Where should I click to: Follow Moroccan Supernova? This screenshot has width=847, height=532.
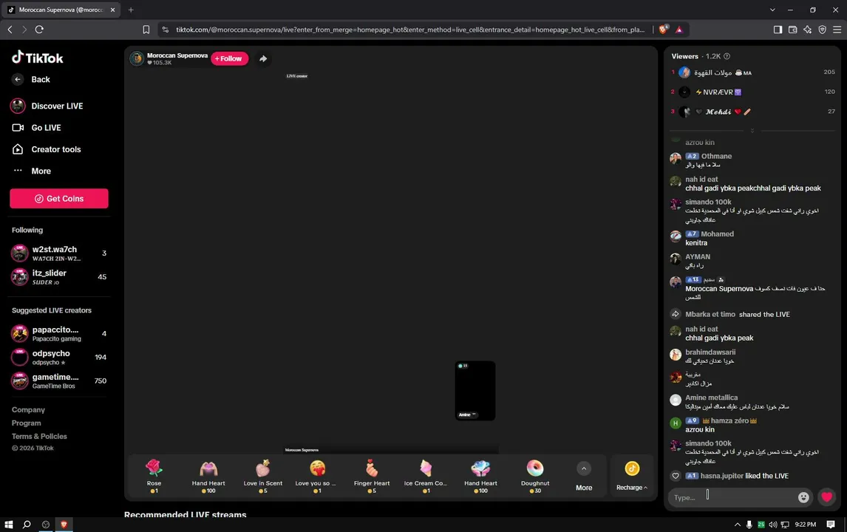(x=229, y=58)
